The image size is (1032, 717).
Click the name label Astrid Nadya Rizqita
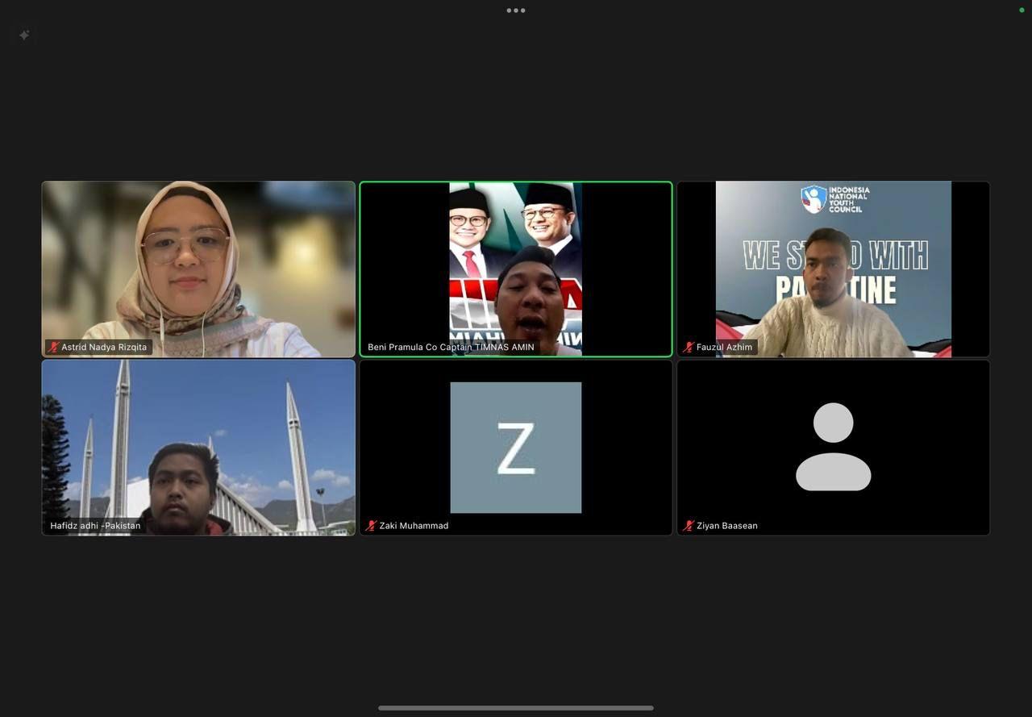(x=104, y=348)
